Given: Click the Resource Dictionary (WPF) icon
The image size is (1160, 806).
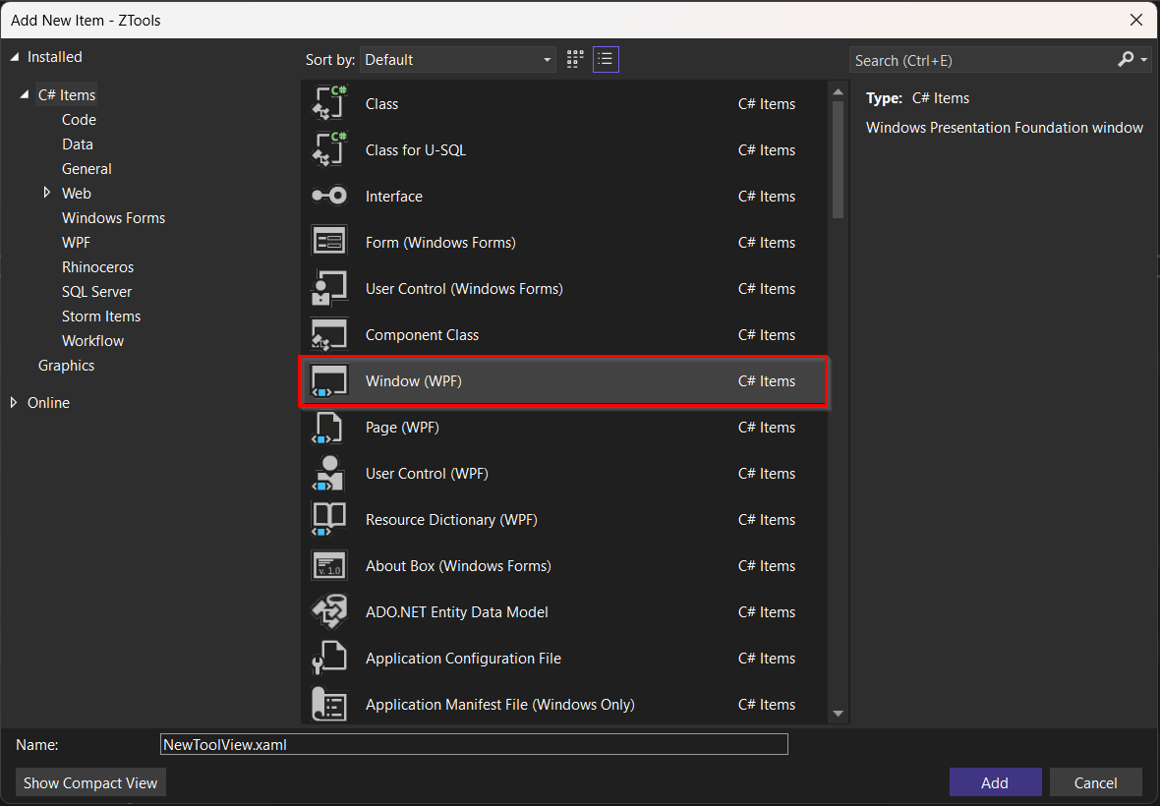Looking at the screenshot, I should pos(329,520).
